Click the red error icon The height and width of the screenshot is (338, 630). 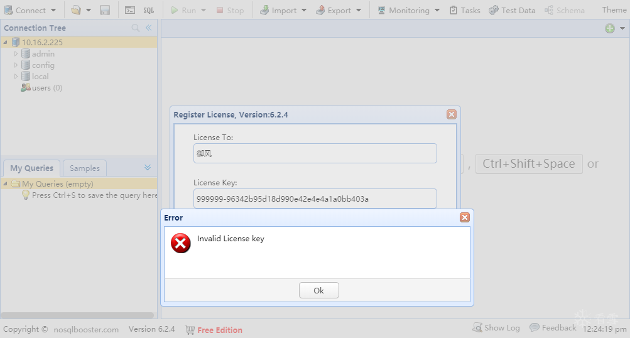181,243
